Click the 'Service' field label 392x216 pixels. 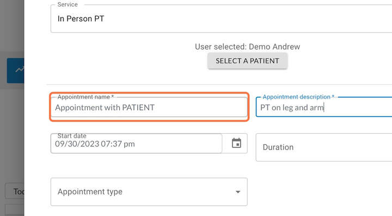pos(68,4)
